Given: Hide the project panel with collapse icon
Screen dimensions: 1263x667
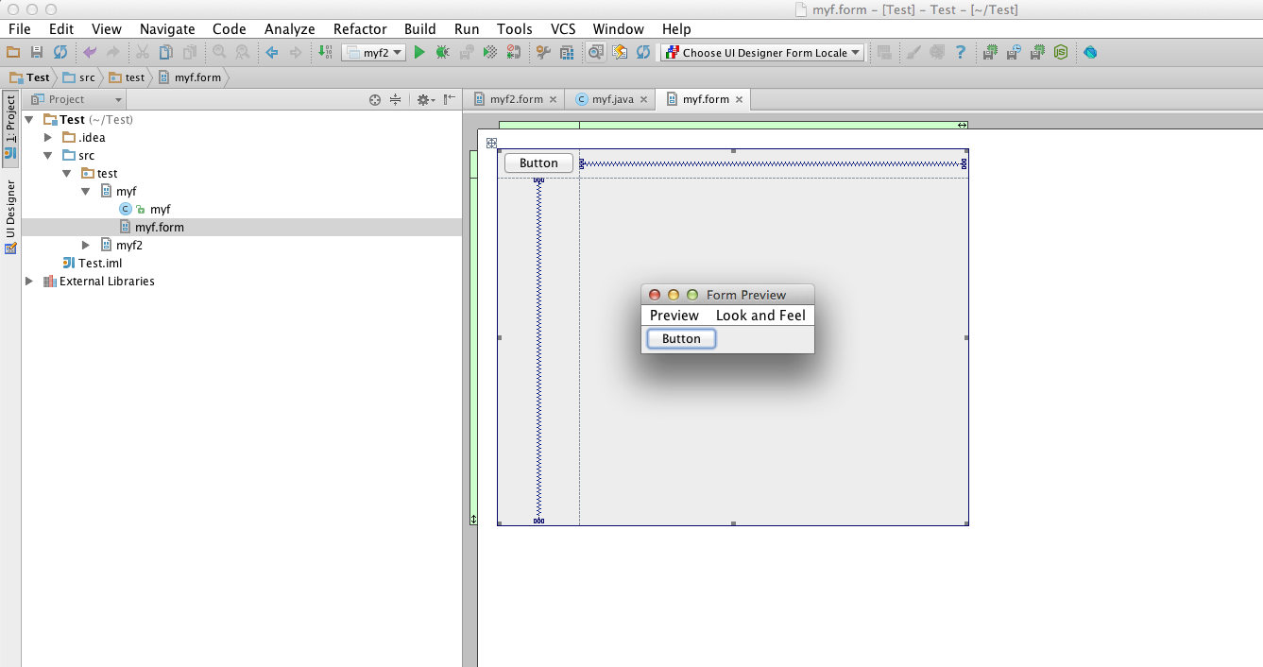Looking at the screenshot, I should coord(450,99).
